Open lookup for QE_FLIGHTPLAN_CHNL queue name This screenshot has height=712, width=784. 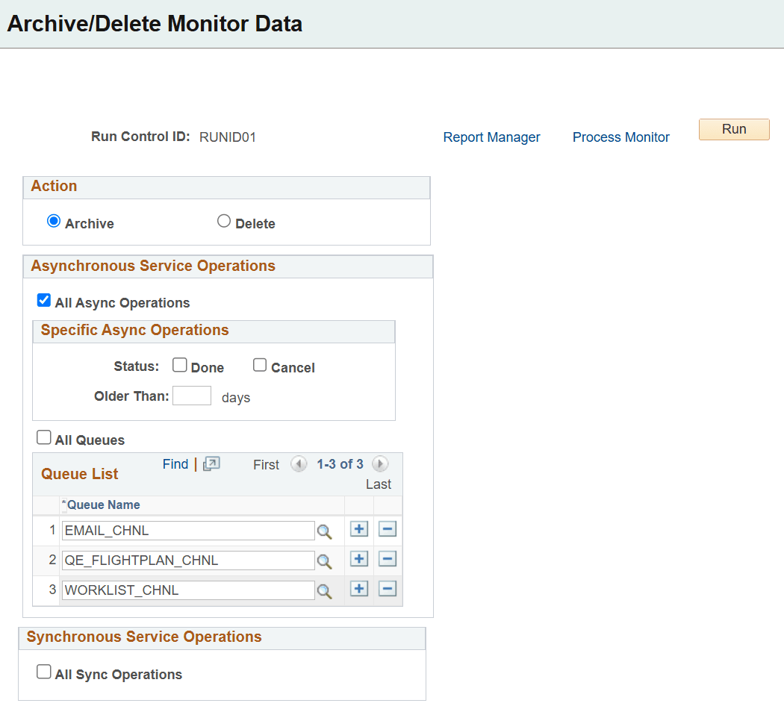click(325, 560)
